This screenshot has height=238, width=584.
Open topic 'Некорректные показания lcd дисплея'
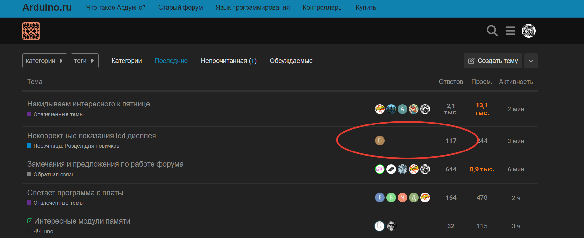pos(92,136)
